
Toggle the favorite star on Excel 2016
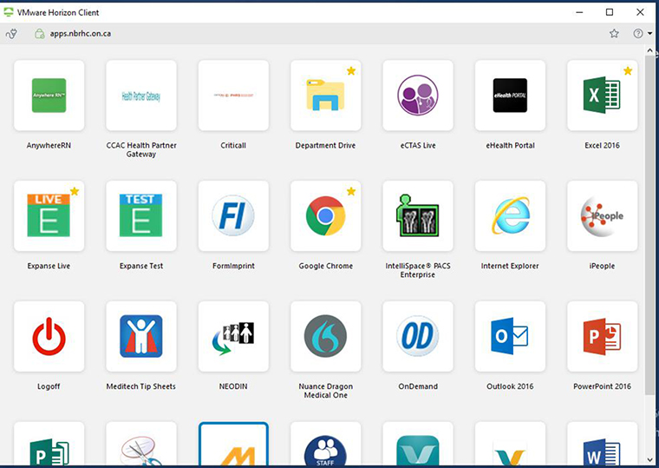click(x=628, y=71)
